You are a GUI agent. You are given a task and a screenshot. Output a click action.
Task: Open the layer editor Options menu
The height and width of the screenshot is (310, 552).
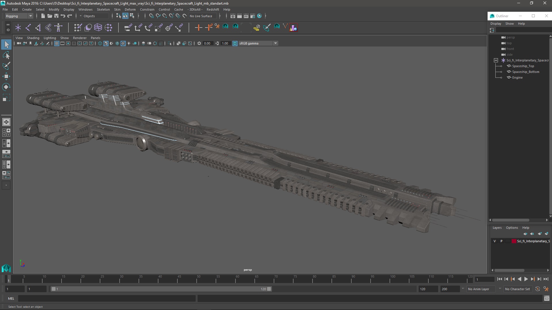pyautogui.click(x=512, y=228)
